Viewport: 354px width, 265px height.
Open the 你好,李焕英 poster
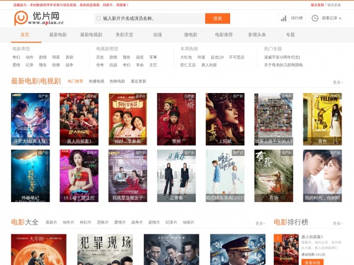[x=128, y=119]
